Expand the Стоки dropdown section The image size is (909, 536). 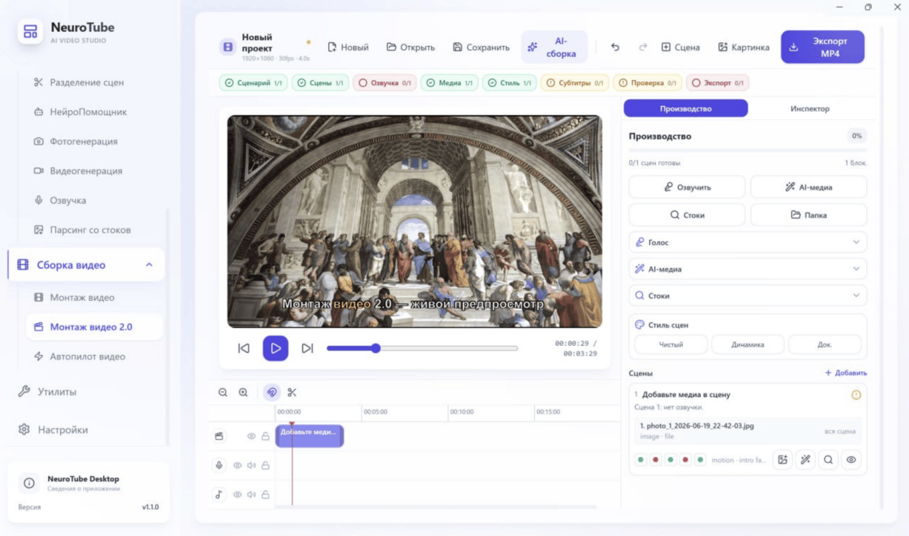(x=748, y=295)
